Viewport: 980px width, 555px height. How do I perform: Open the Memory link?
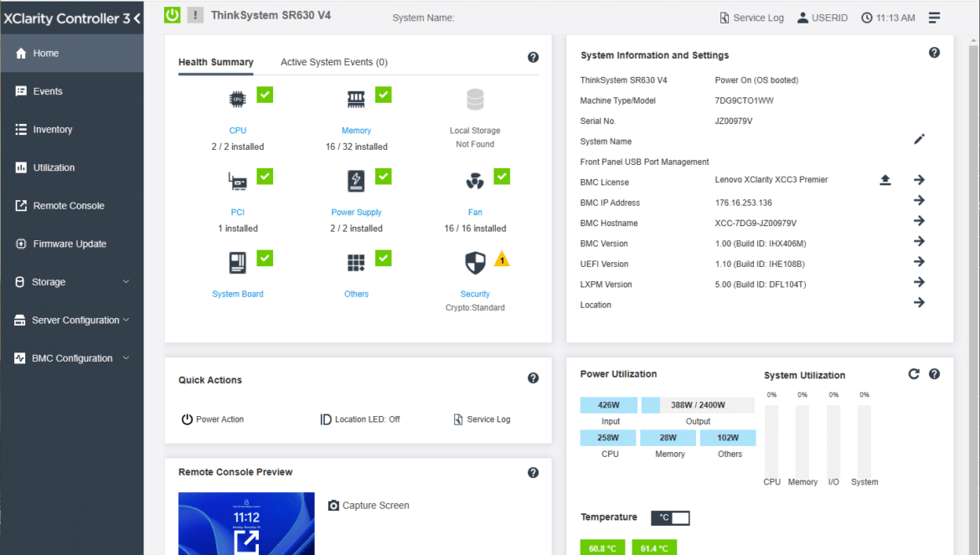pyautogui.click(x=356, y=131)
